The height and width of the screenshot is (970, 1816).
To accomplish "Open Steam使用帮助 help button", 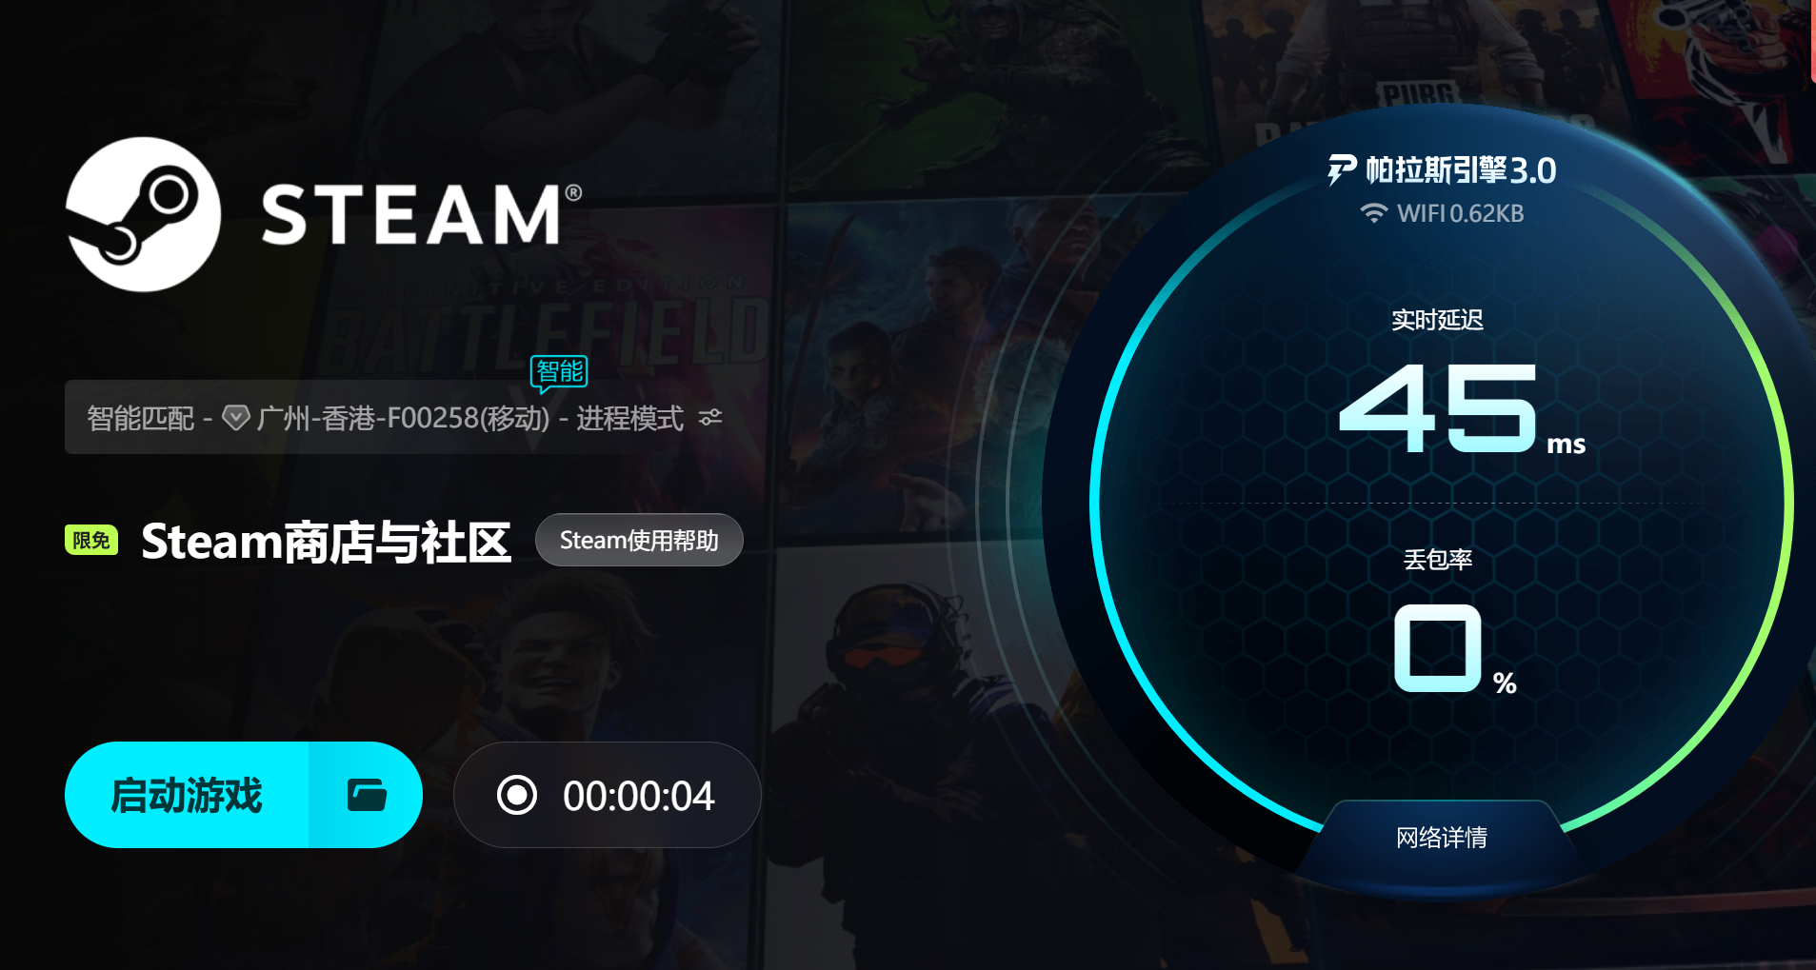I will point(639,540).
